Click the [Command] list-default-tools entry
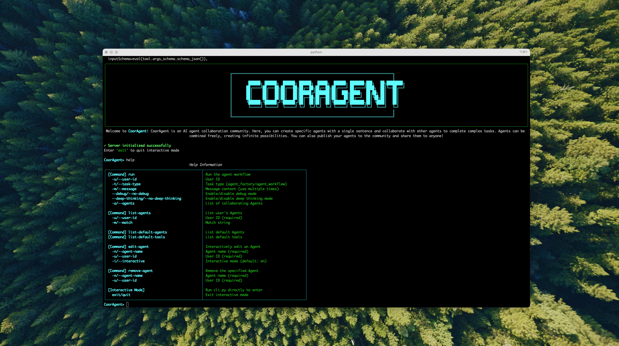Viewport: 619px width, 346px height. tap(136, 237)
